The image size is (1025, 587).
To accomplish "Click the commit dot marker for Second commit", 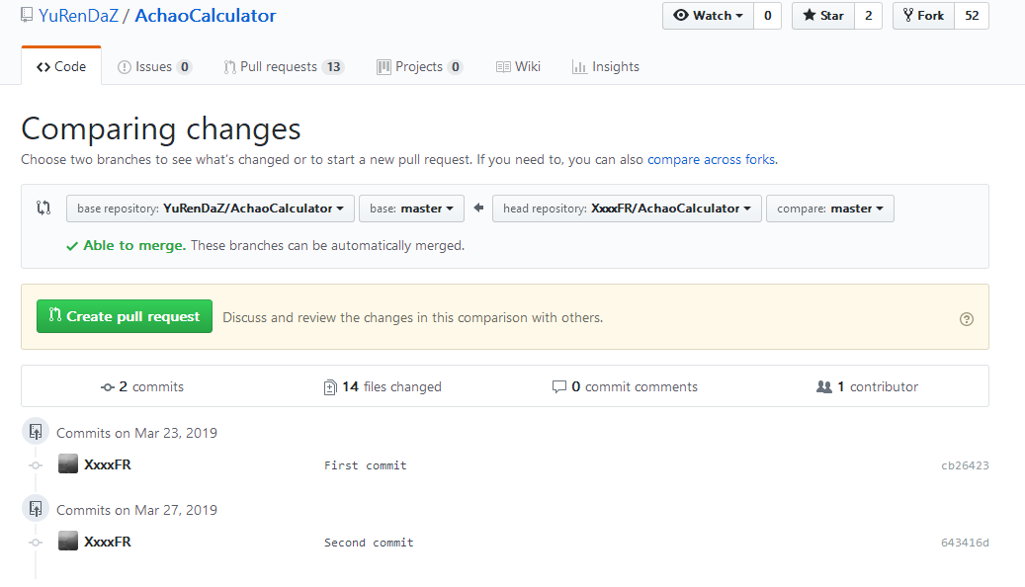I will [x=36, y=543].
